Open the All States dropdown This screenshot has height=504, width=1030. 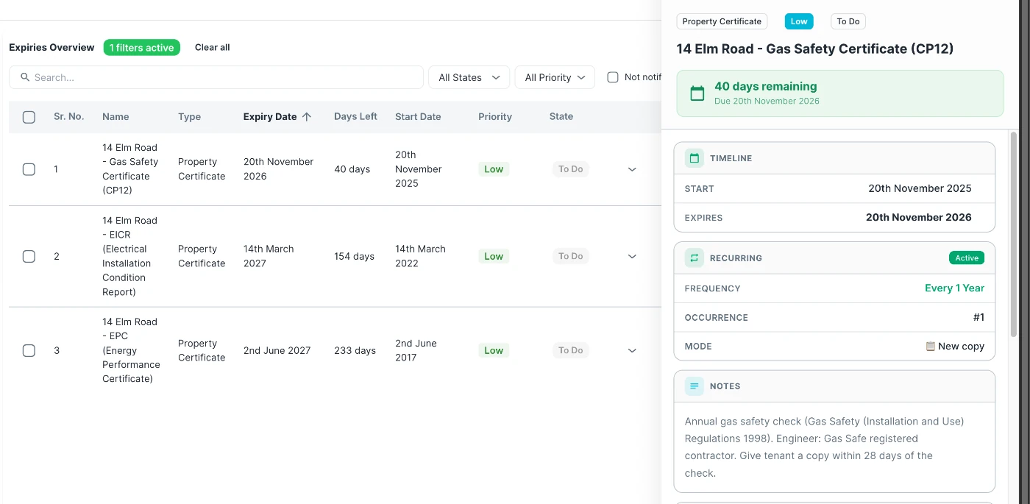469,77
